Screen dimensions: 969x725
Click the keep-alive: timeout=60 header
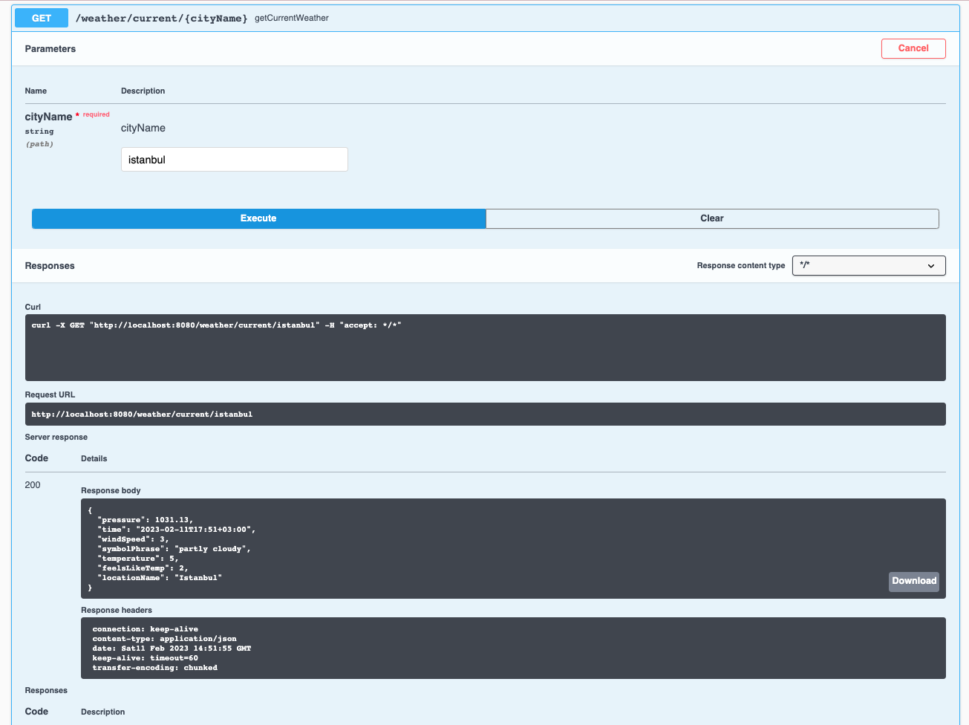pyautogui.click(x=145, y=658)
